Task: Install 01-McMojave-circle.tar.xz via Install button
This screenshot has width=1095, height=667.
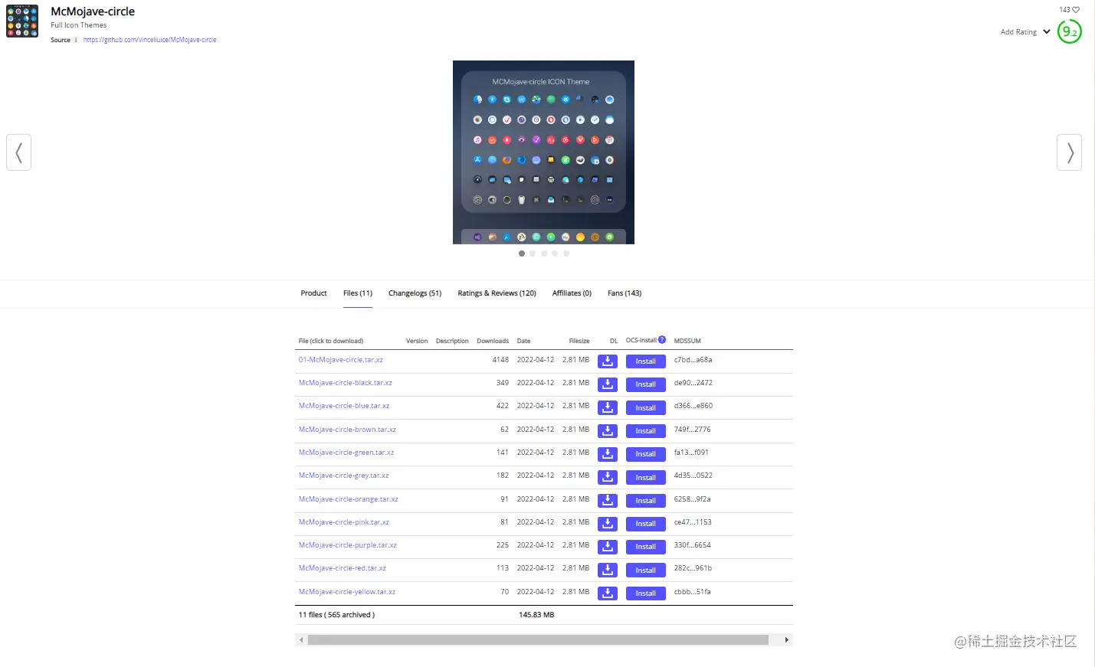Action: 646,361
